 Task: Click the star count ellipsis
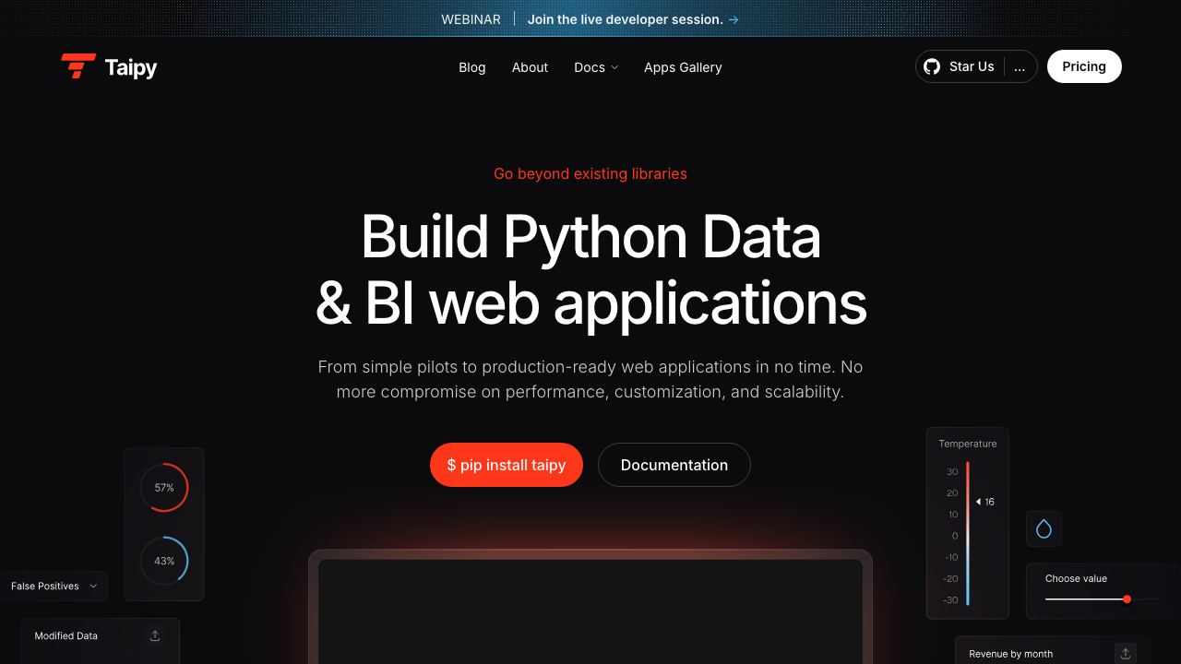(x=1020, y=67)
